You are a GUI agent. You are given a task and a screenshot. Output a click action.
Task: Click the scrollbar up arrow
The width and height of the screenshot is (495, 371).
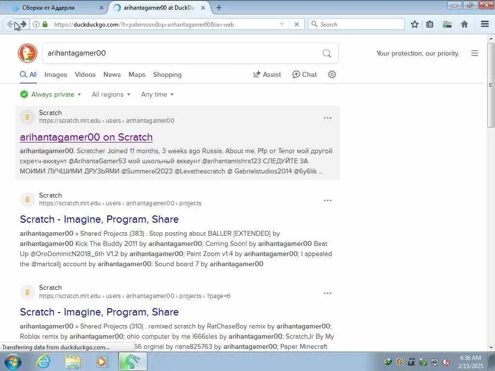tap(491, 39)
